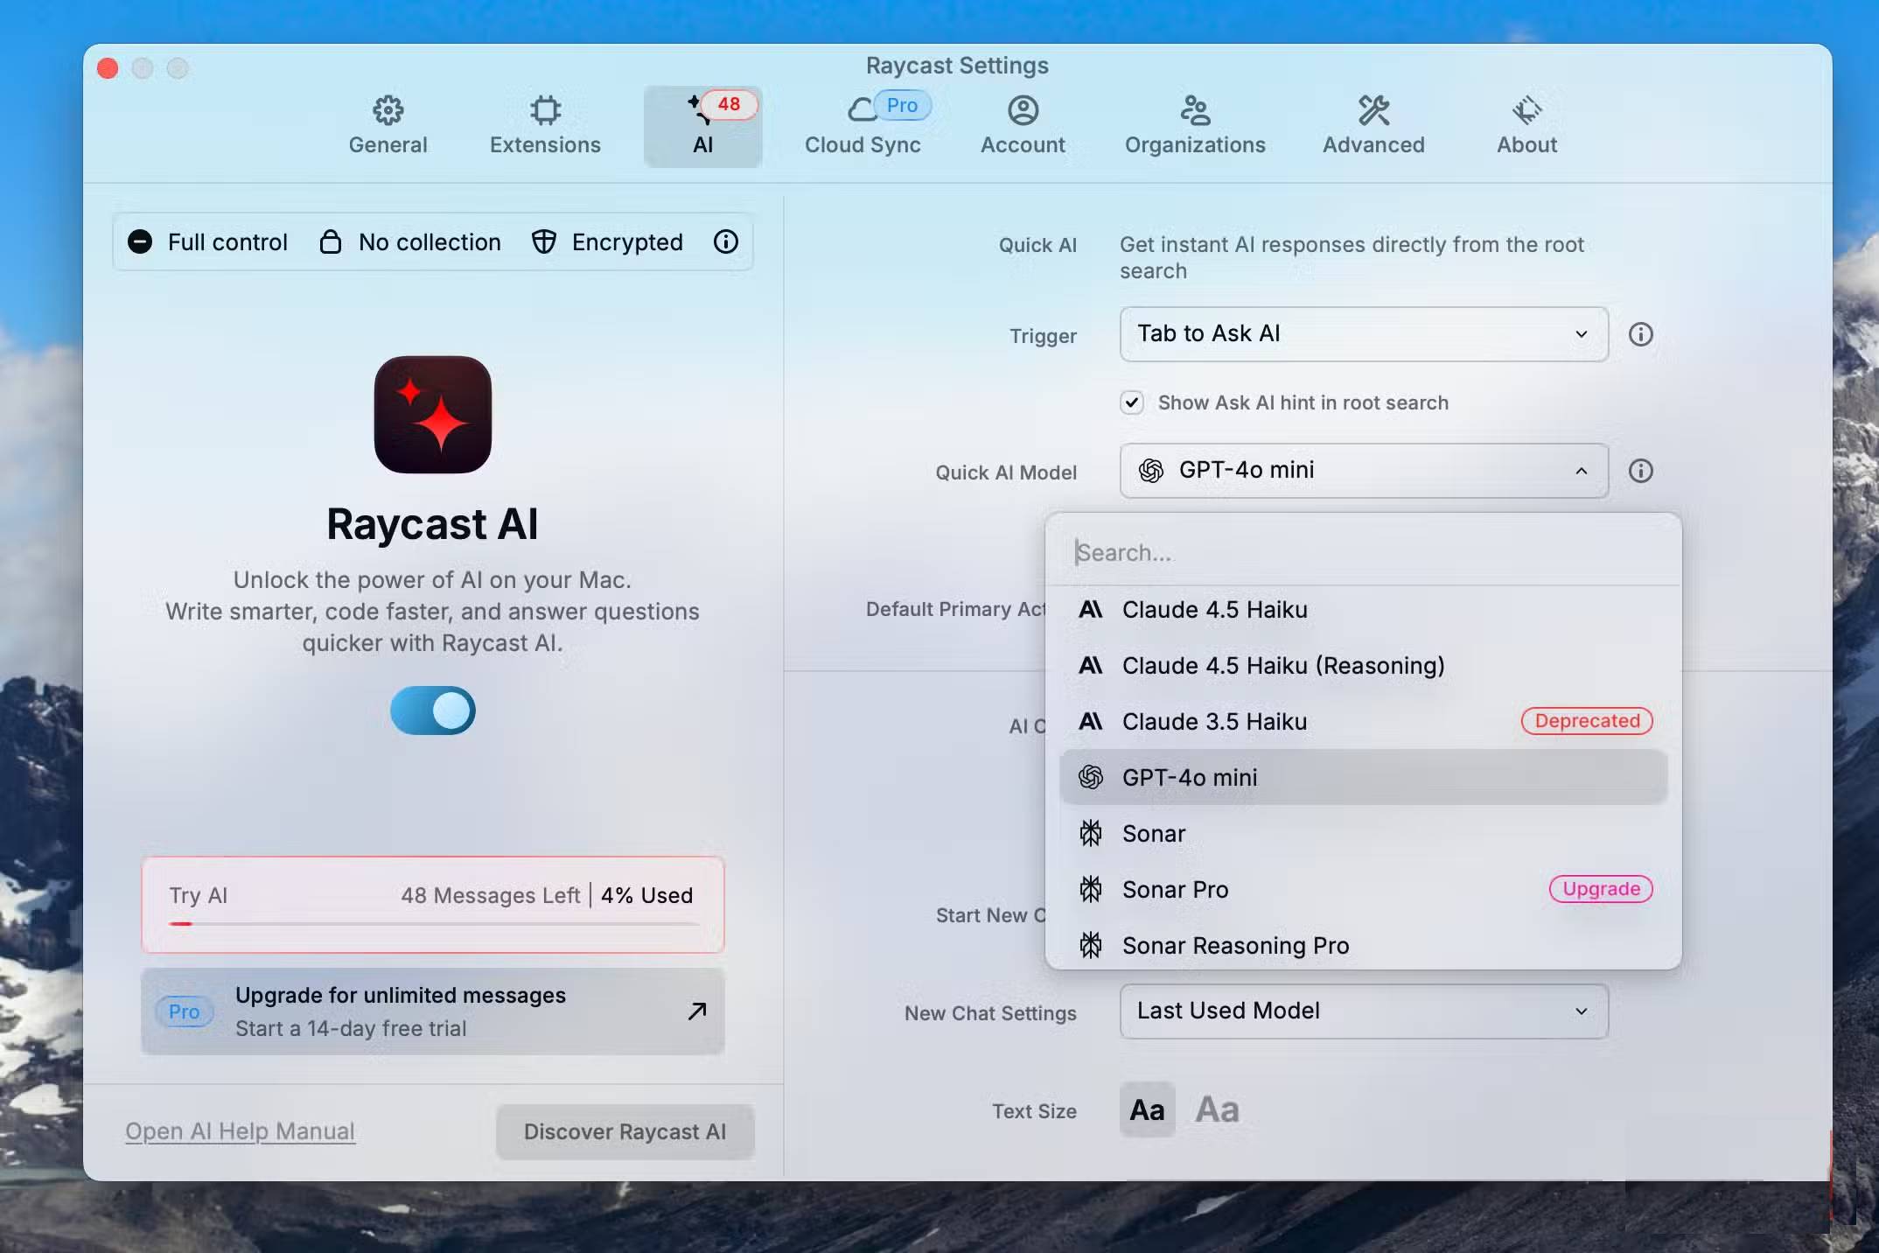1879x1253 pixels.
Task: Open Advanced settings
Action: [1372, 125]
